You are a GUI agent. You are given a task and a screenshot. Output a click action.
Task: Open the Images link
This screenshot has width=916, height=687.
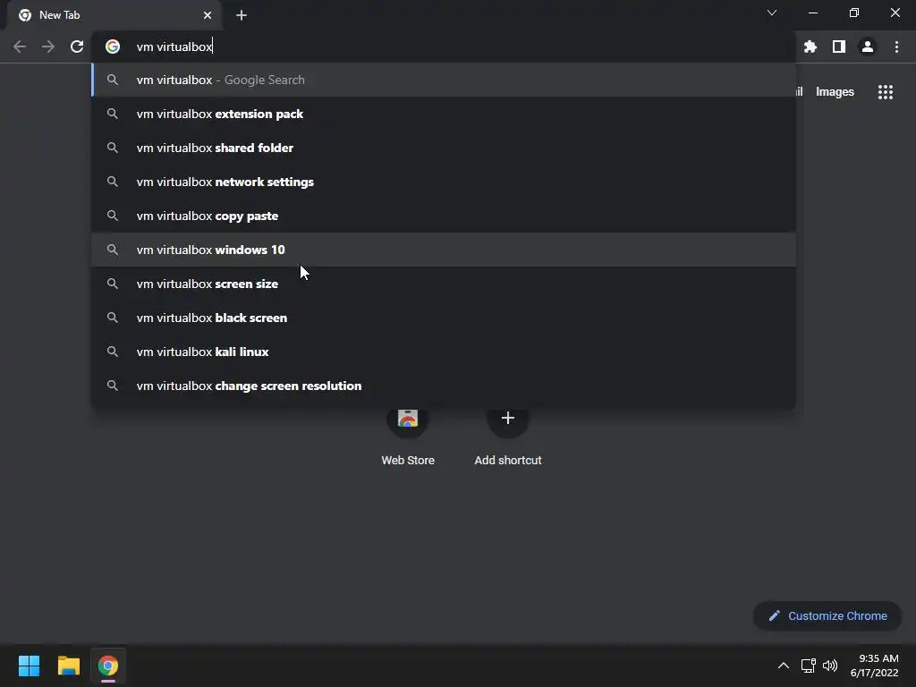pyautogui.click(x=835, y=91)
